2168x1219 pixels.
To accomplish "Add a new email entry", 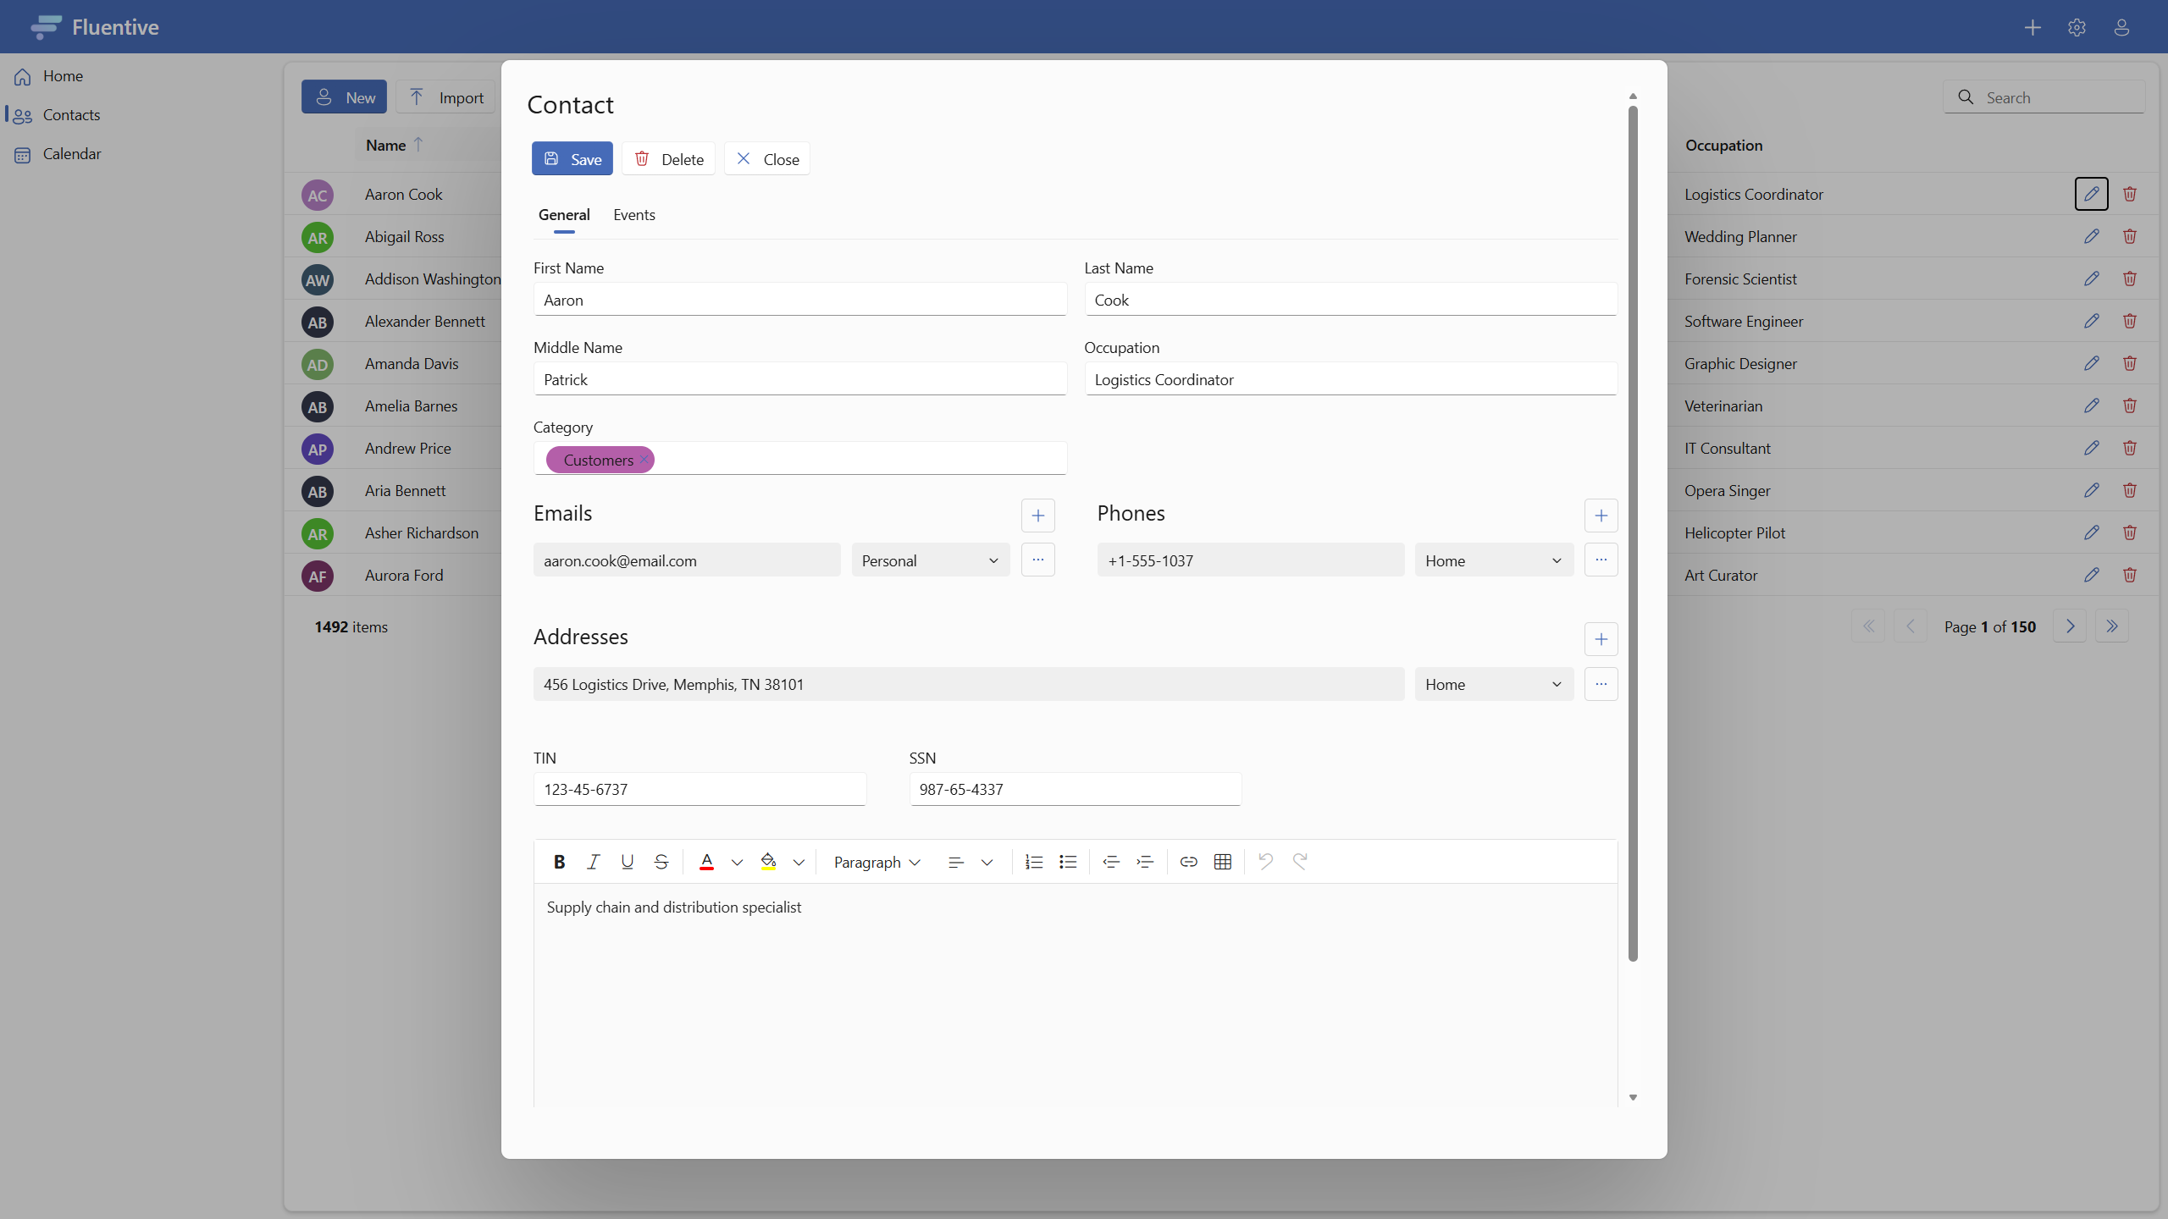I will (x=1038, y=516).
